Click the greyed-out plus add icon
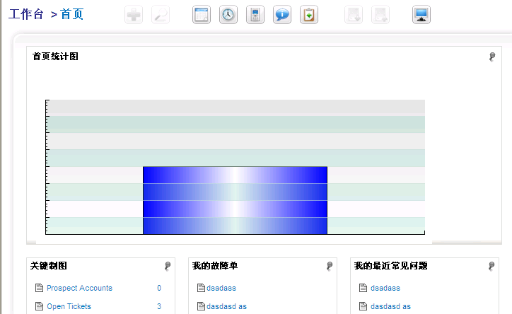Viewport: 512px width, 314px height. [x=134, y=14]
